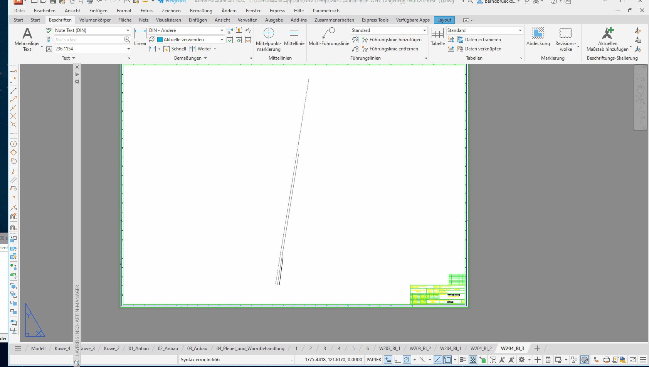This screenshot has height=367, width=649.
Task: Insert a Tabelle table
Action: click(438, 37)
